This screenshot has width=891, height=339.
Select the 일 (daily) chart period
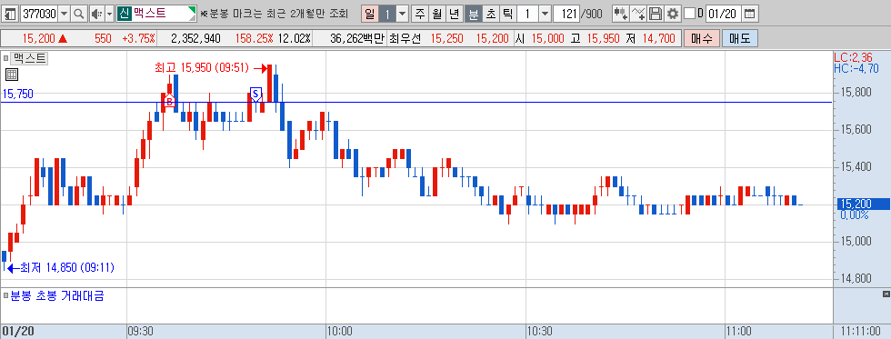click(369, 14)
